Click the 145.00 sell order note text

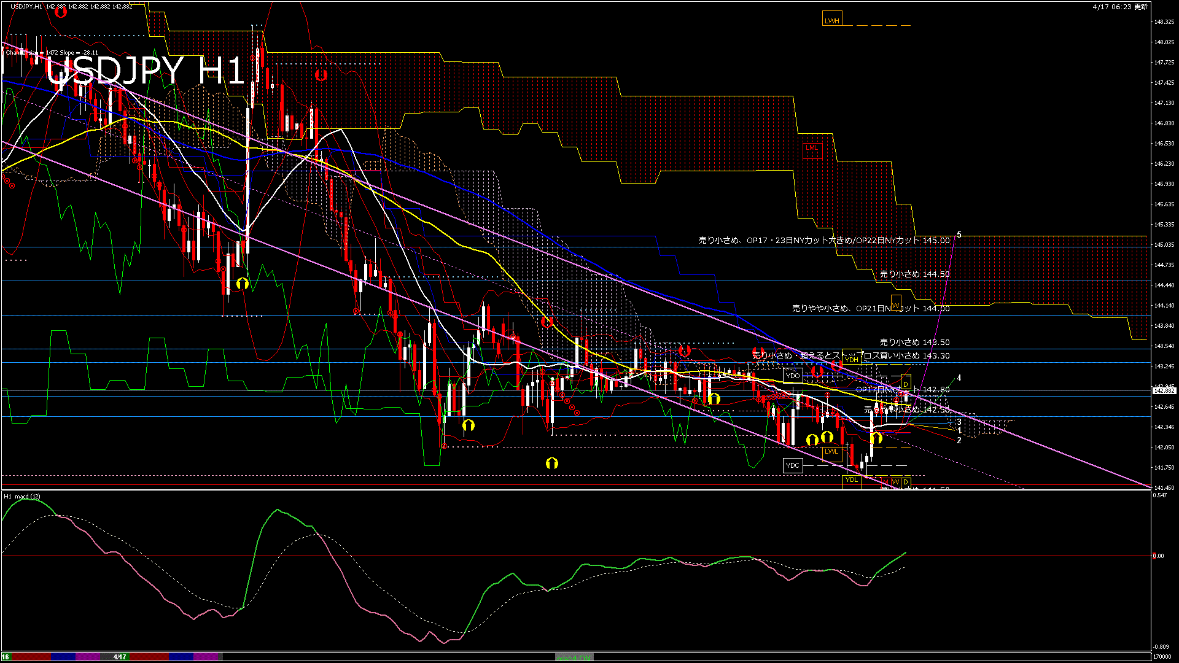824,240
